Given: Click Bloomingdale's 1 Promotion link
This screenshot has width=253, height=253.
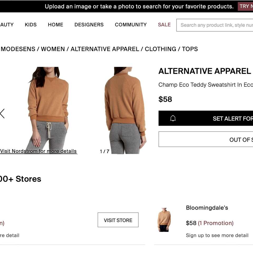Looking at the screenshot, I should coord(216,223).
